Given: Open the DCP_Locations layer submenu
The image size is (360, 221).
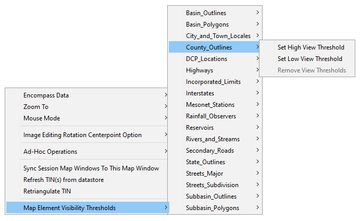Looking at the screenshot, I should point(206,59).
